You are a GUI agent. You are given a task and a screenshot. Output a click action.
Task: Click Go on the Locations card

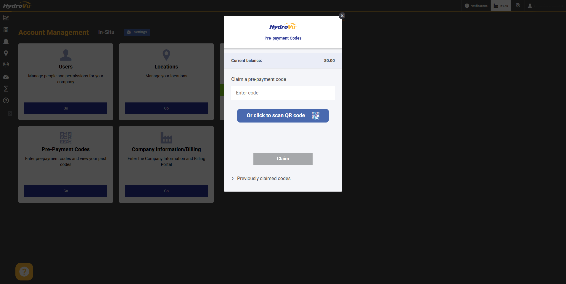pyautogui.click(x=166, y=108)
